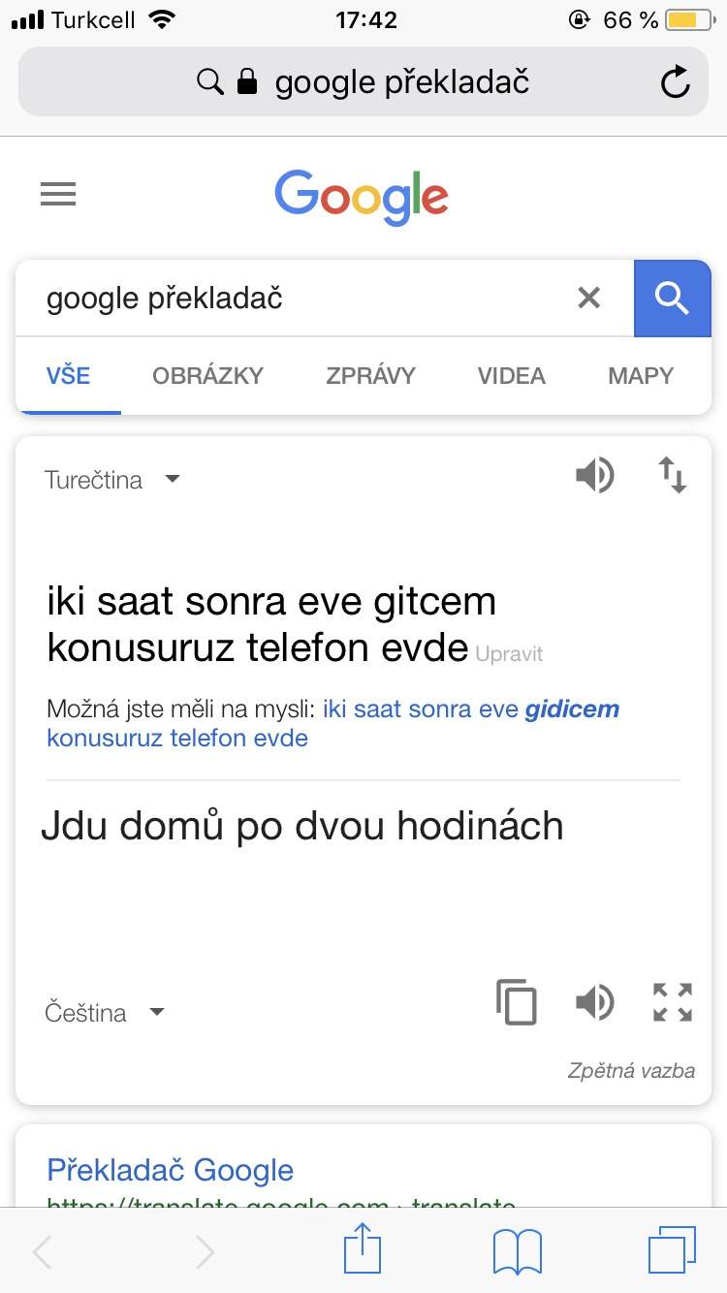This screenshot has width=727, height=1293.
Task: Switch to the OBRÁZKY tab
Action: (207, 376)
